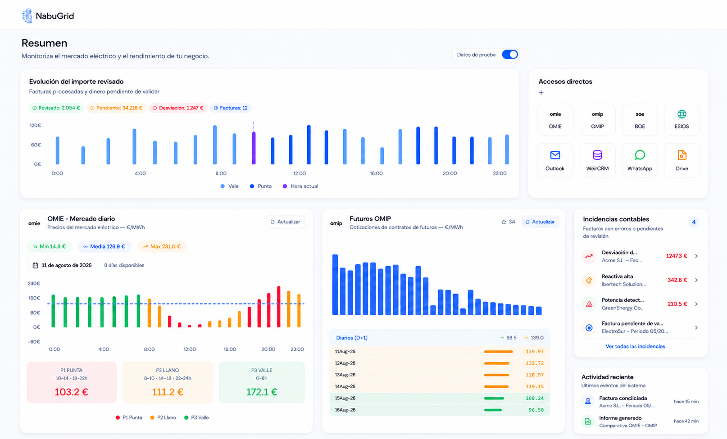Click the Potencia detect warning triangle icon
Viewport: 727px width, 439px height.
589,304
